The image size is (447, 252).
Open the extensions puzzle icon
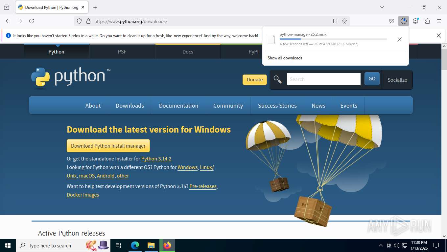(x=427, y=21)
